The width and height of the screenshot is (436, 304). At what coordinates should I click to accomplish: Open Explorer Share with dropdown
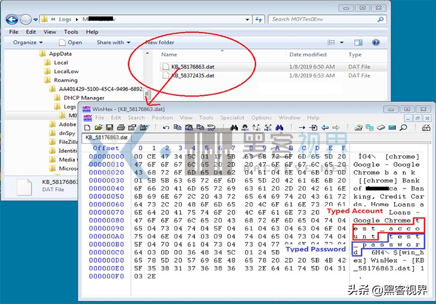pos(113,42)
